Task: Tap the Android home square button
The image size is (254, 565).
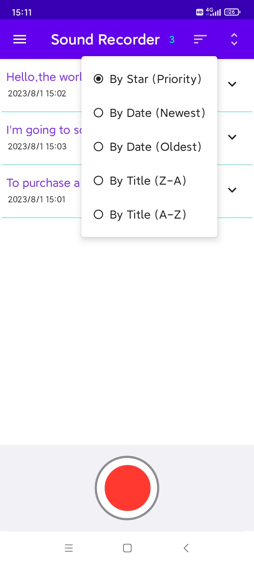Action: 127,548
